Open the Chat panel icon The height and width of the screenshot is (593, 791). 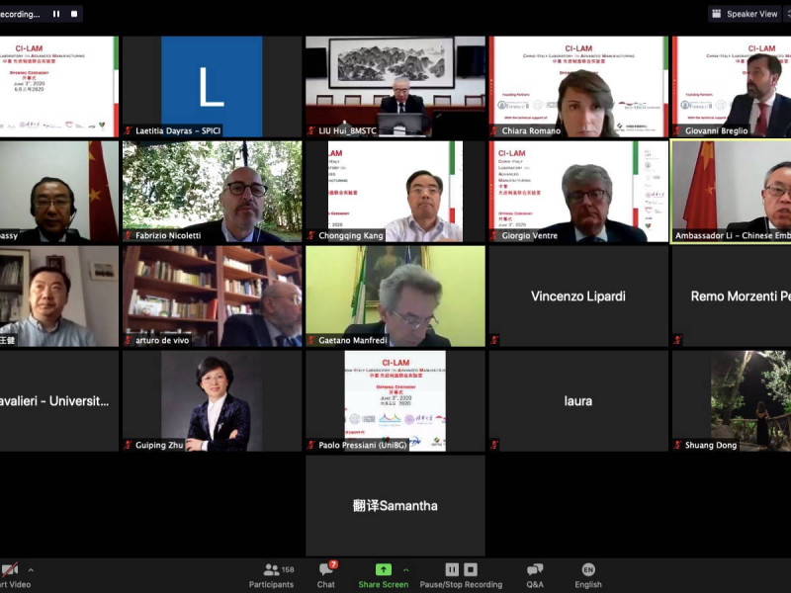pos(325,570)
